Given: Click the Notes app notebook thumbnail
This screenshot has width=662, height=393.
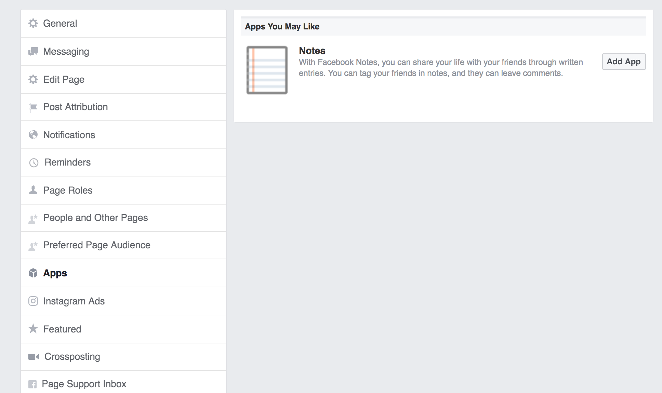Looking at the screenshot, I should click(267, 70).
